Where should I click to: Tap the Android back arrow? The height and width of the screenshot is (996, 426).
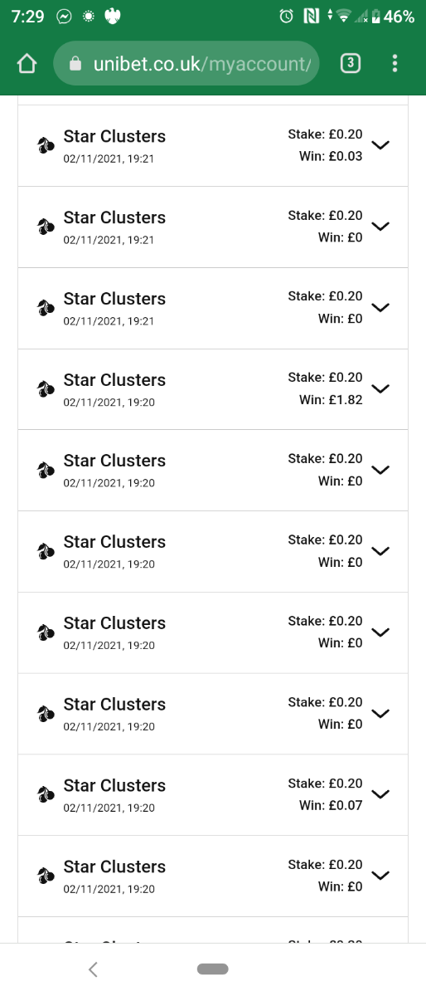pos(93,969)
